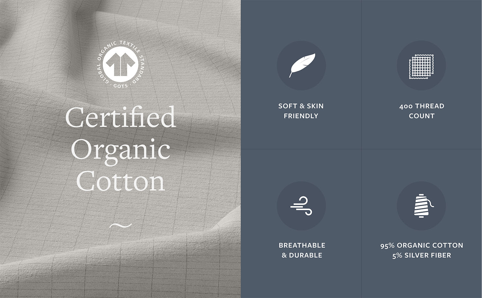
Task: Click the tilde flourish below Cotton
Action: (x=121, y=225)
